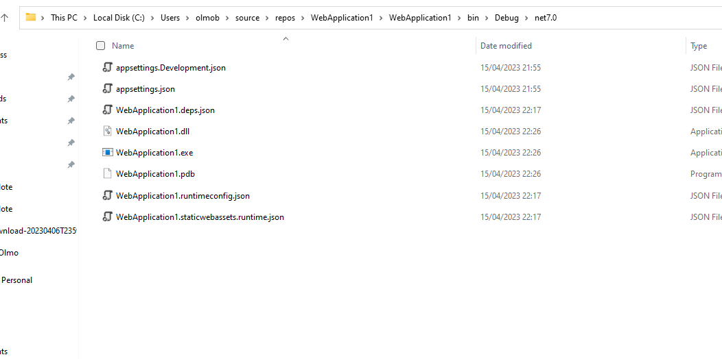The image size is (722, 359).
Task: Select the WebApplication1.deps.json file name
Action: (165, 110)
